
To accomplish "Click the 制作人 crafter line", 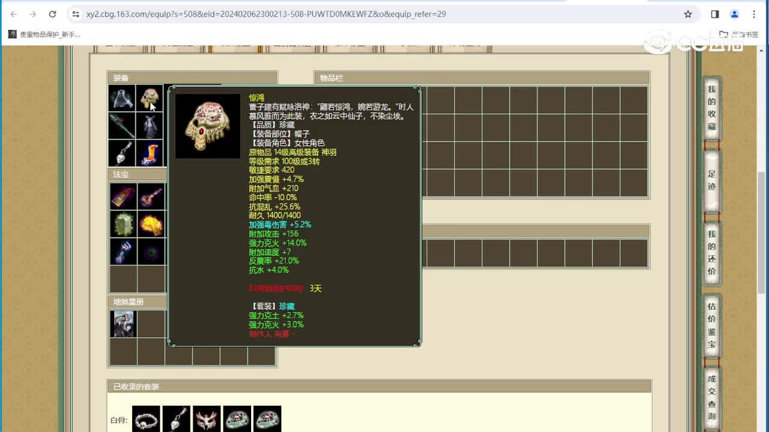I will (272, 334).
